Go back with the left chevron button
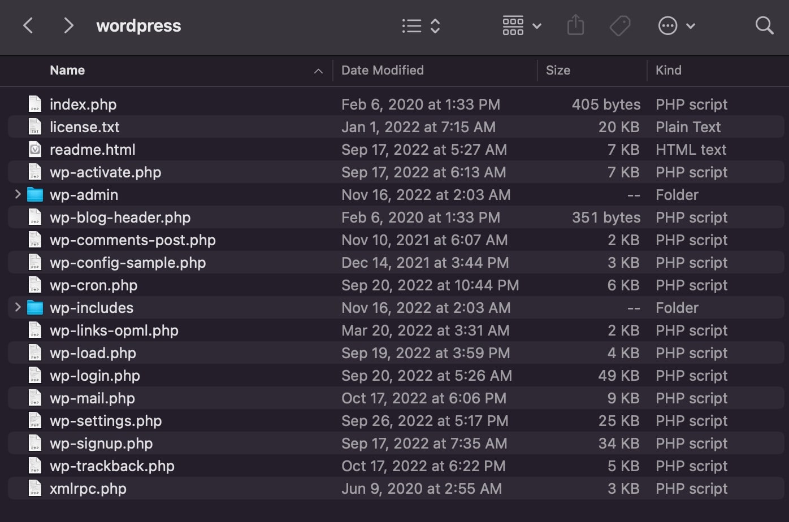This screenshot has width=789, height=522. click(x=28, y=25)
